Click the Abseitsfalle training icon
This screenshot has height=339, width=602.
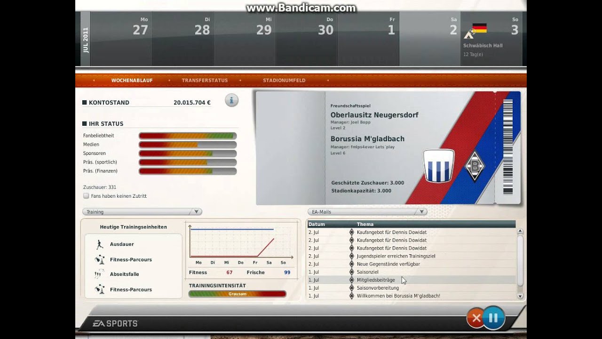[99, 274]
